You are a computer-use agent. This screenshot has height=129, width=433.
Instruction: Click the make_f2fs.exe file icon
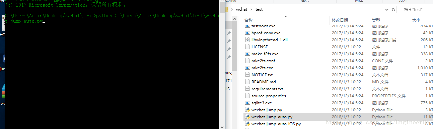click(247, 54)
